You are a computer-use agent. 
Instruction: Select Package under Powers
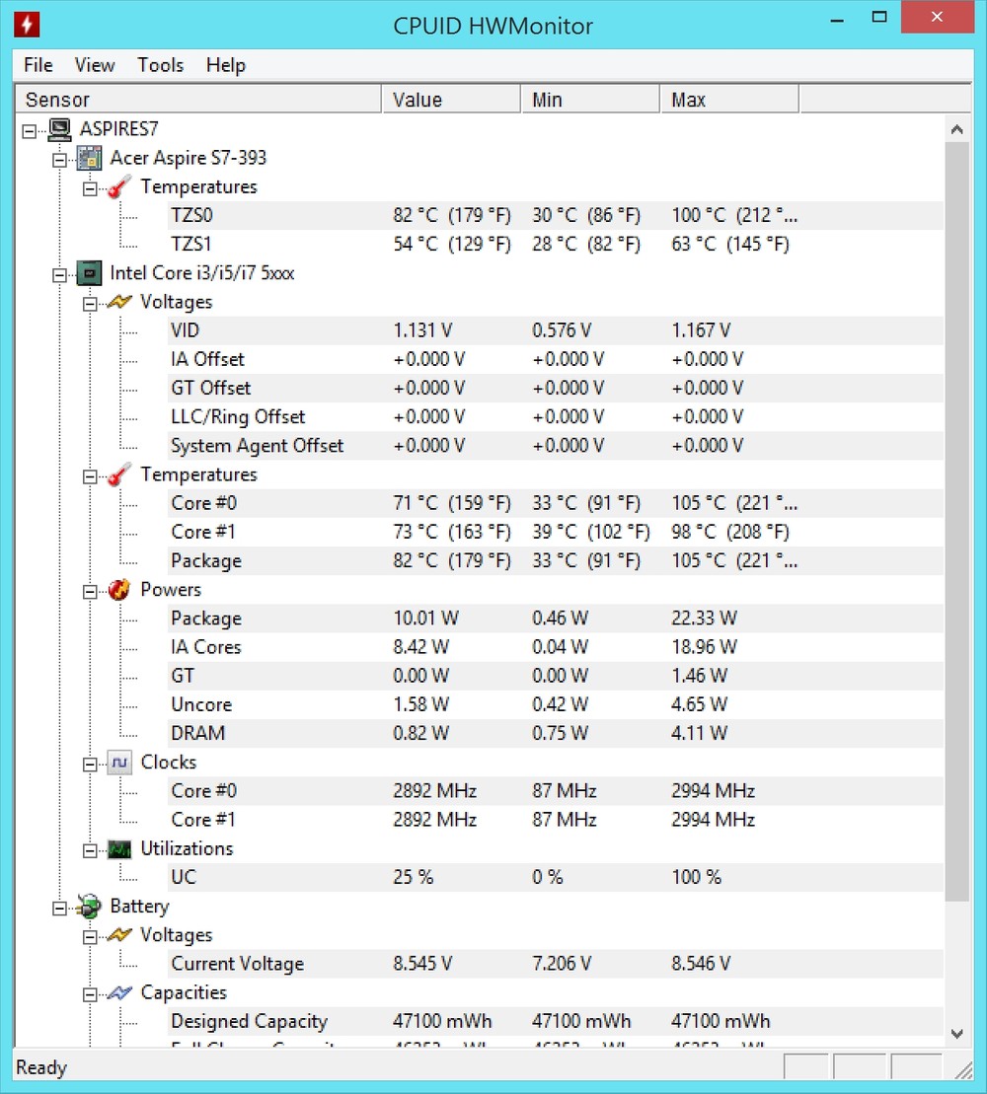tap(556, 619)
